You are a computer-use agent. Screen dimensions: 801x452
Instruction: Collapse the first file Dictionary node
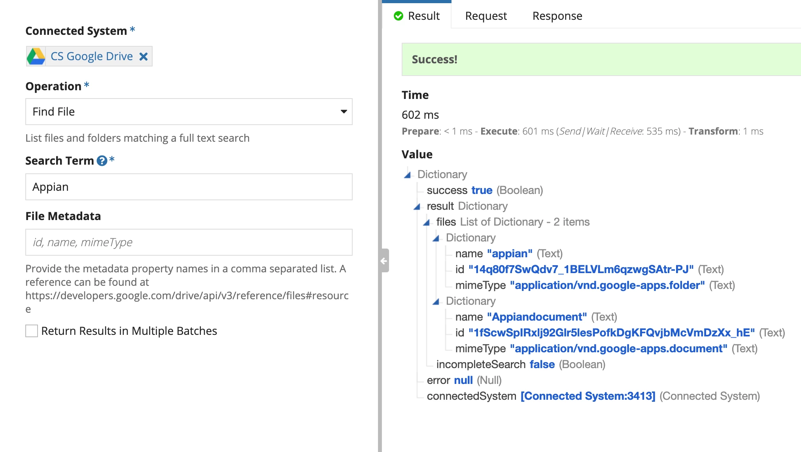(x=436, y=238)
